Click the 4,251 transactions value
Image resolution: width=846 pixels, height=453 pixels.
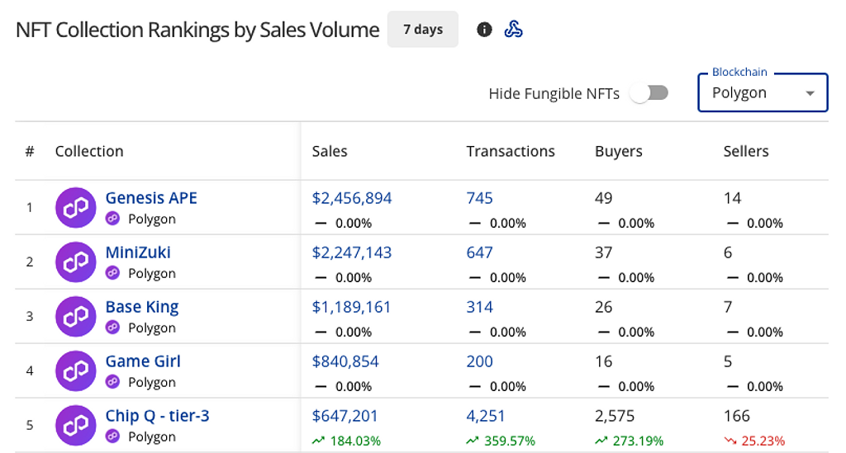pos(486,416)
